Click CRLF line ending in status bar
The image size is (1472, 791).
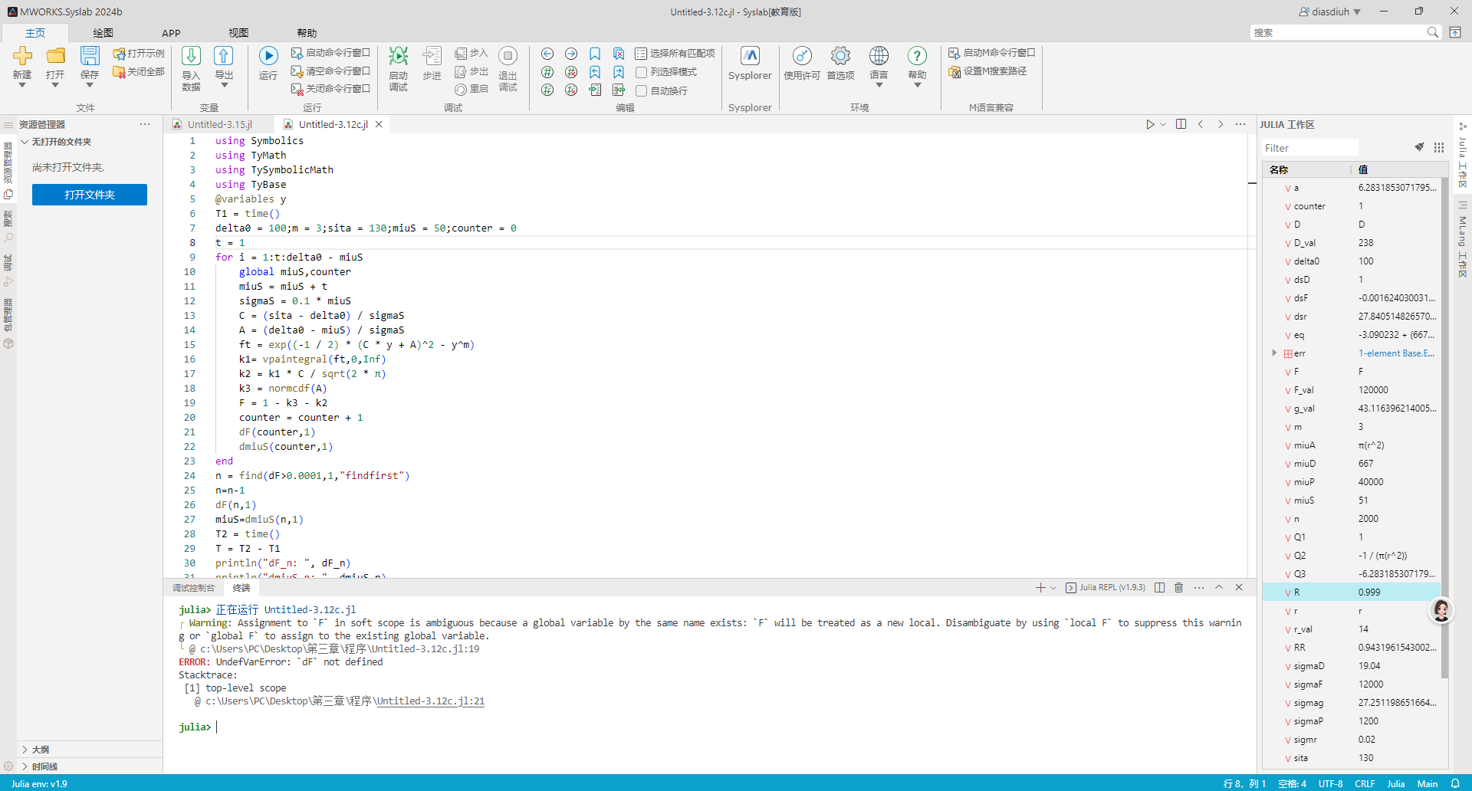pyautogui.click(x=1365, y=783)
